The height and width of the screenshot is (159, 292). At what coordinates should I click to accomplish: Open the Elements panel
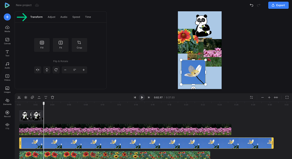(7, 102)
